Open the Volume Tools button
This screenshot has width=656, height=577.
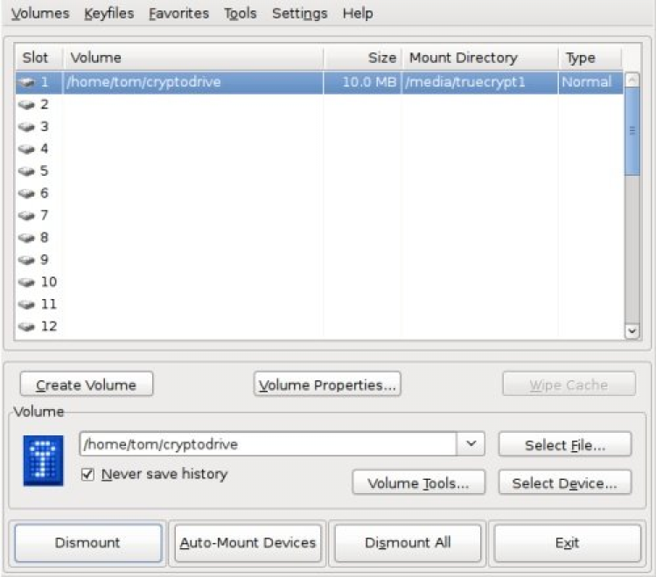coord(418,482)
